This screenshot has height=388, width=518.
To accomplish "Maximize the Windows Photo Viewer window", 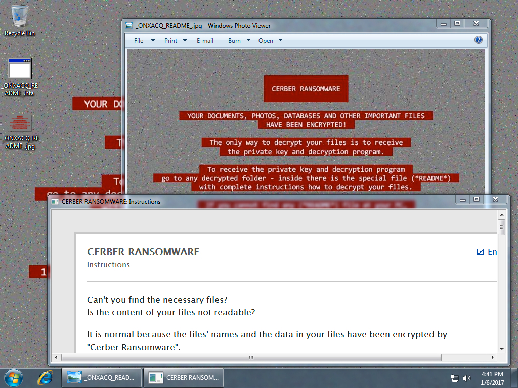I will click(x=457, y=24).
